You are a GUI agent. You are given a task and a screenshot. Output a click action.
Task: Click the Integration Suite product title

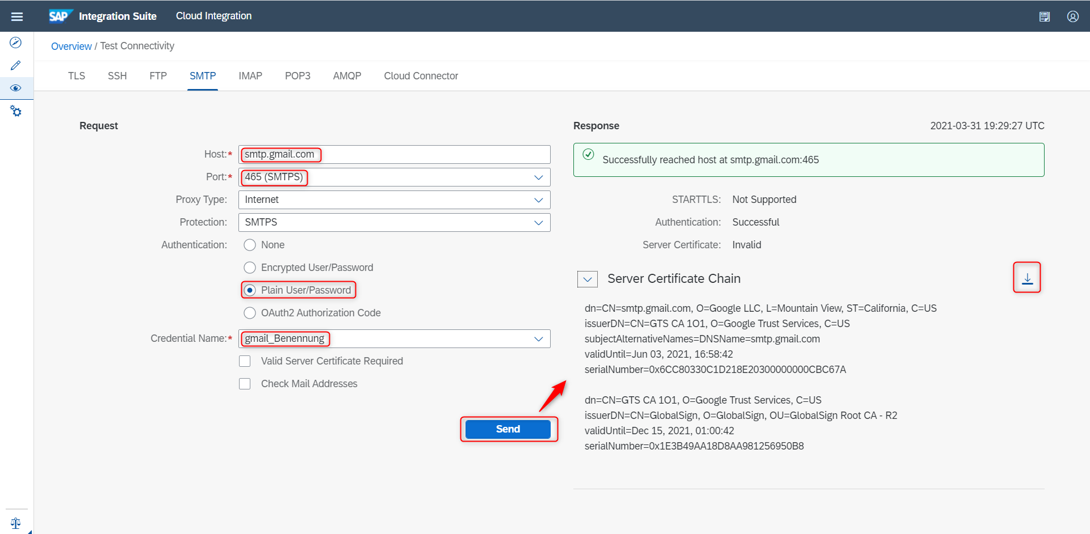(118, 16)
